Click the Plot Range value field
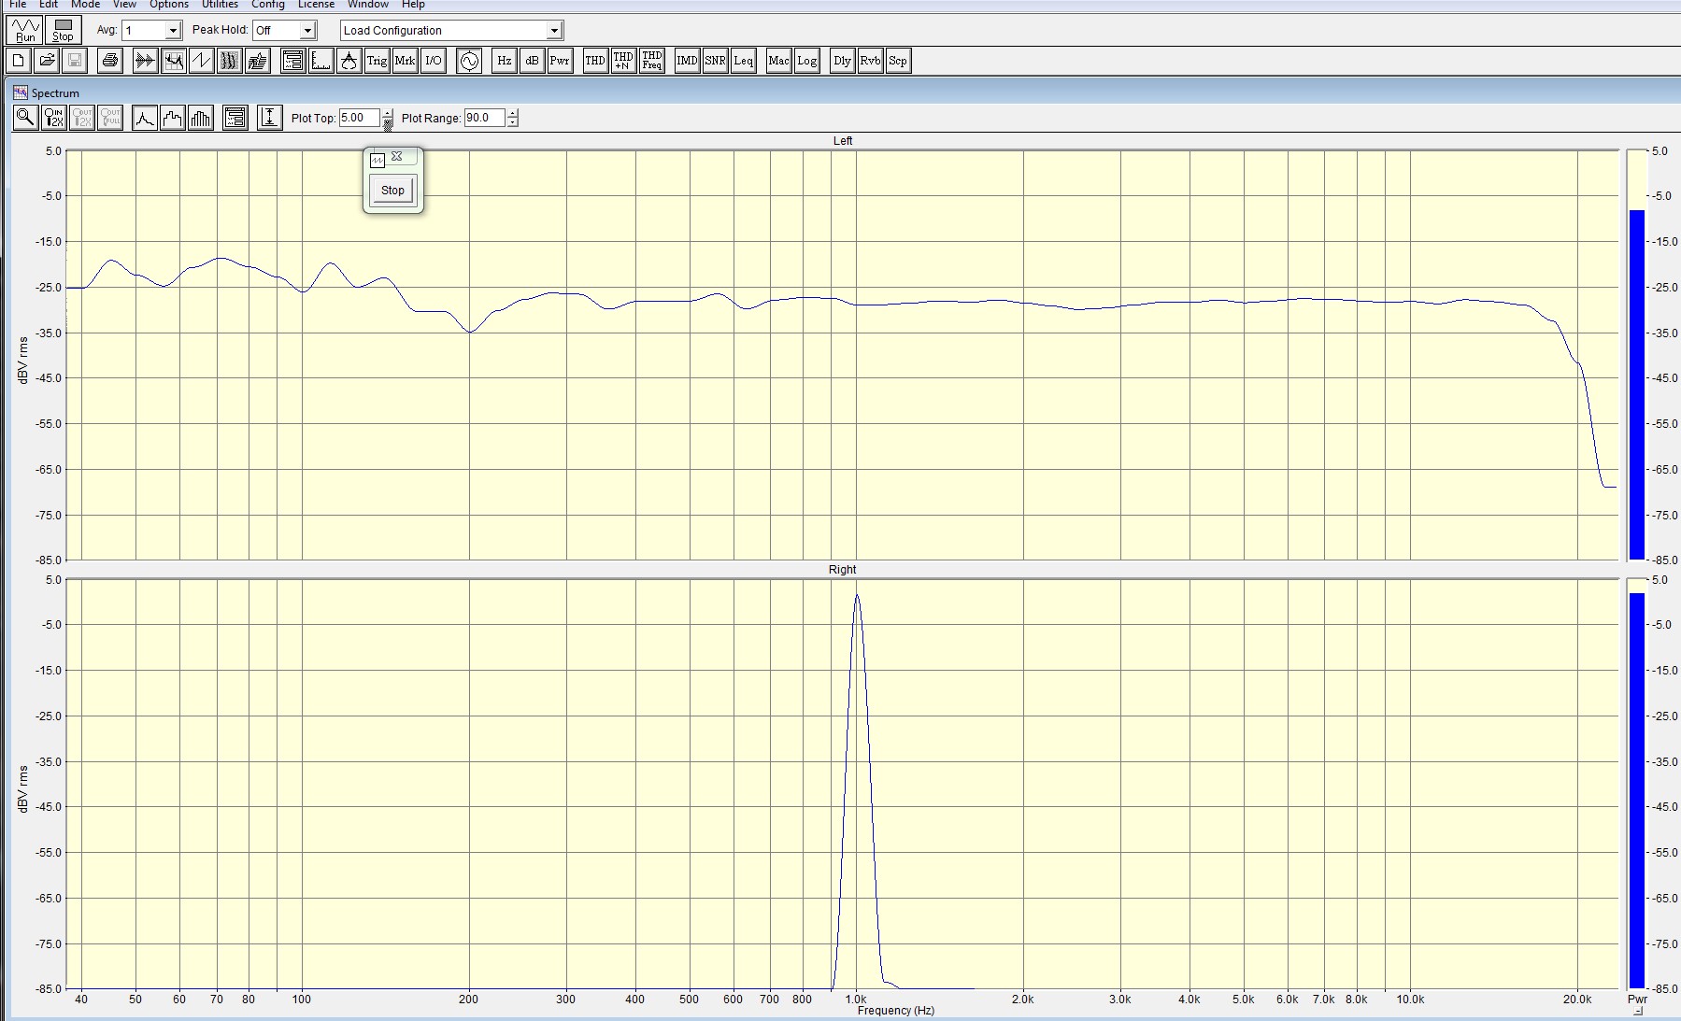The width and height of the screenshot is (1681, 1021). click(x=484, y=118)
